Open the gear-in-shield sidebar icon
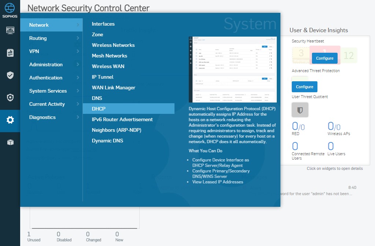This screenshot has width=375, height=246. [10, 97]
